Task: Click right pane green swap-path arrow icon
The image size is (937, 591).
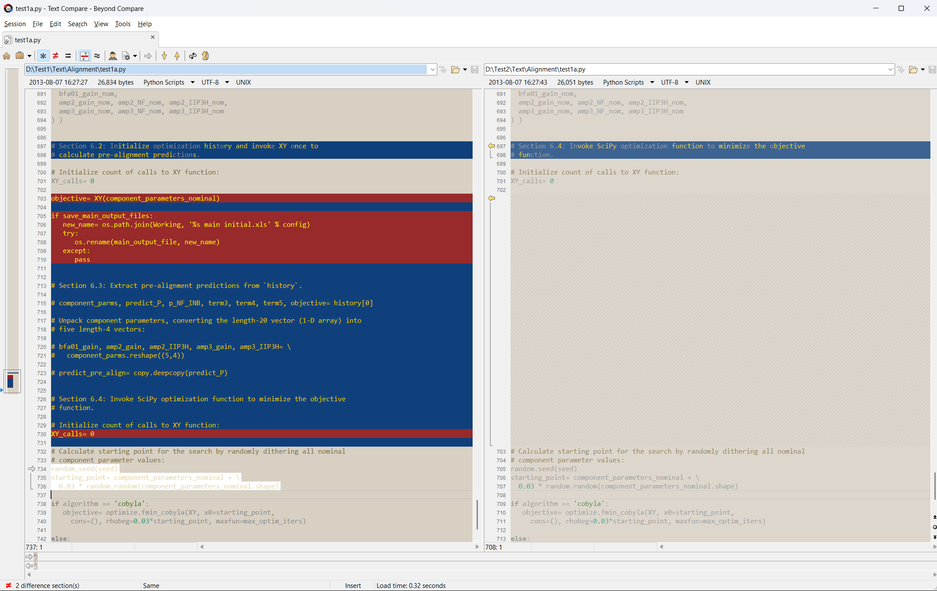Action: tap(901, 69)
